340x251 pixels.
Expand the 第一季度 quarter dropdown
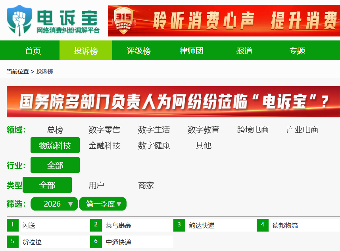(x=103, y=204)
